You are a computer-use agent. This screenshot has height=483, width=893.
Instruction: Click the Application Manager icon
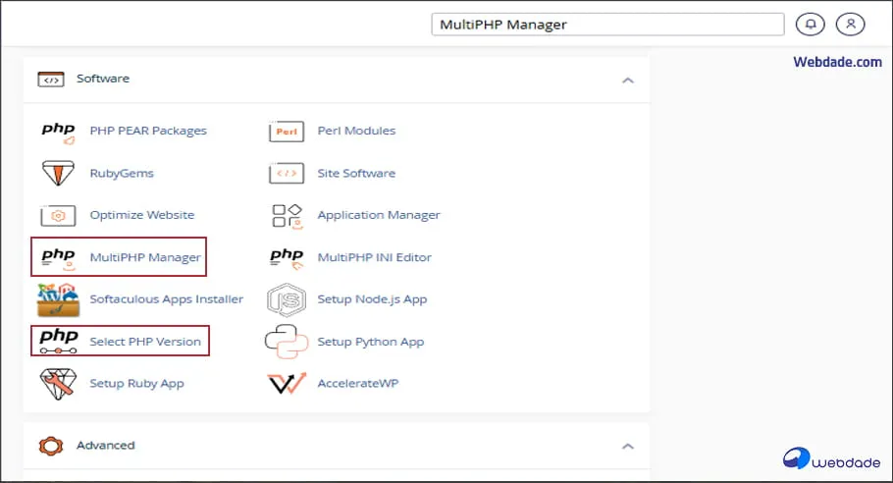(x=286, y=216)
